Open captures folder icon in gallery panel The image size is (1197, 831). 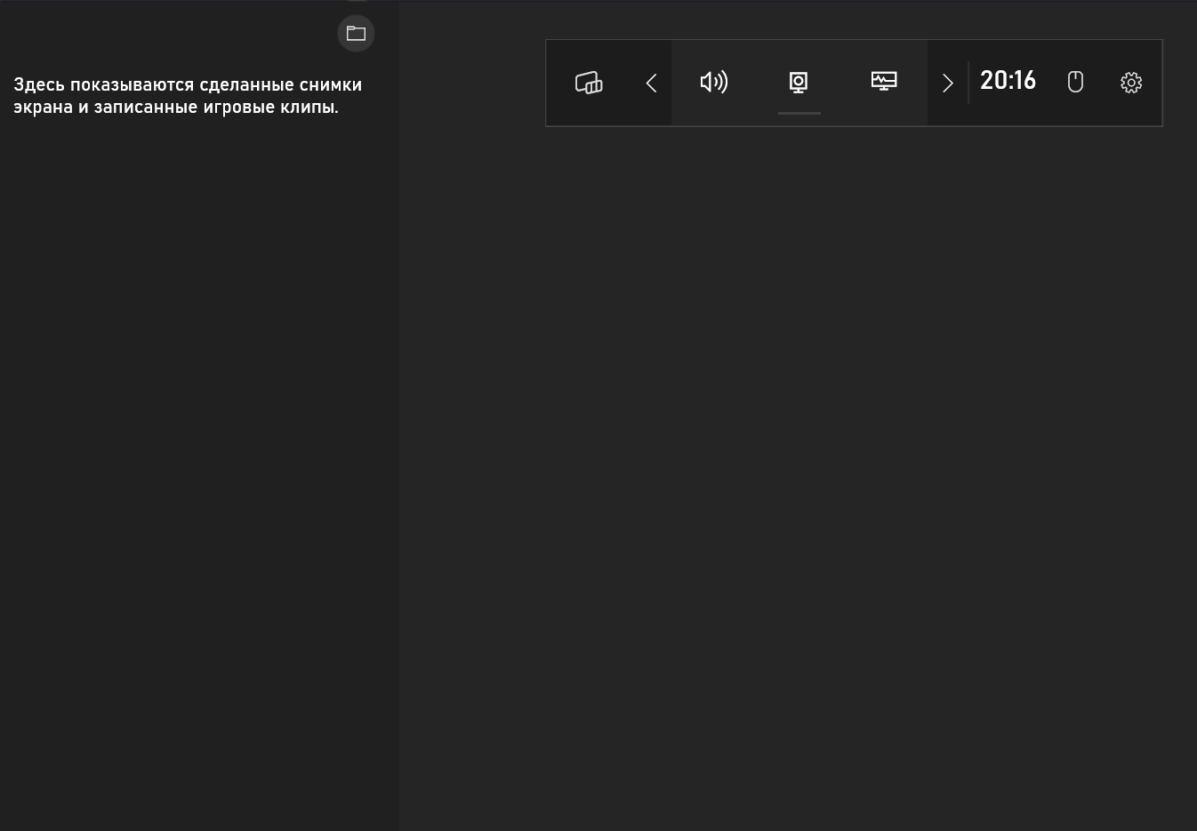click(356, 34)
